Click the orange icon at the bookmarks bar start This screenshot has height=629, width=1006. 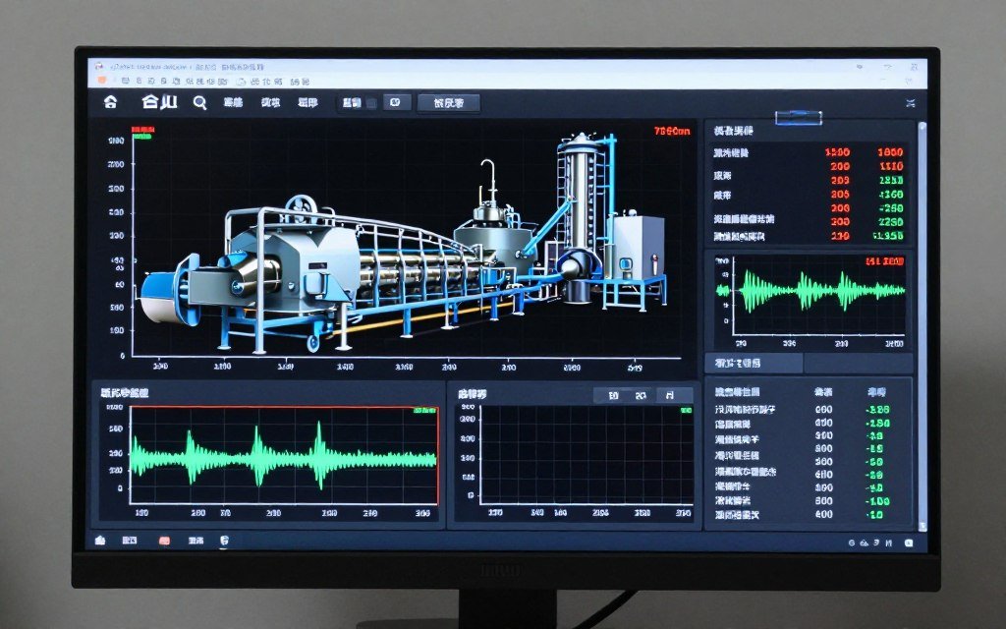point(101,81)
